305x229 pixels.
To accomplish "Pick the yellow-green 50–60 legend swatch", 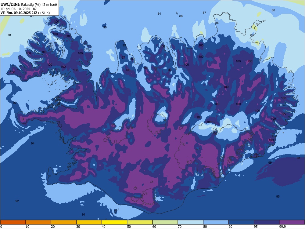I will click(140, 222).
